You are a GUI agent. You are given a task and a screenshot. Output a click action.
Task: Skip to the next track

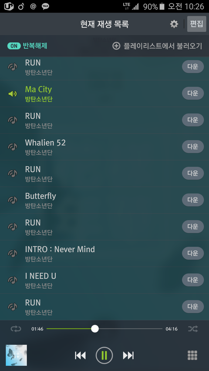pyautogui.click(x=128, y=355)
